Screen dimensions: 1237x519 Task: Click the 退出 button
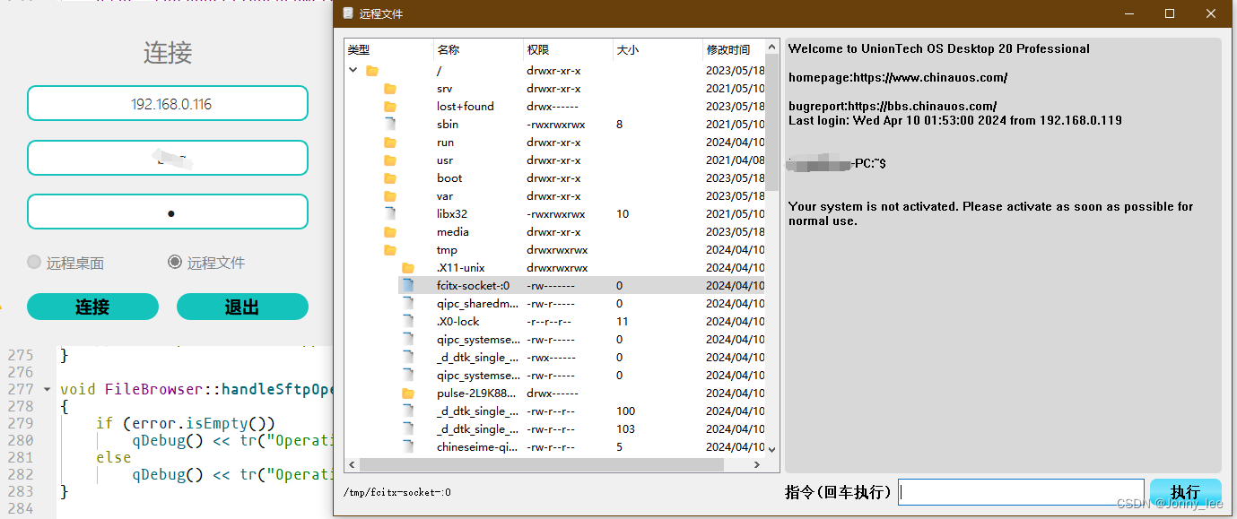[x=242, y=306]
